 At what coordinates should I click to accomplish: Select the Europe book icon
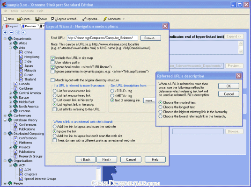click(15, 97)
